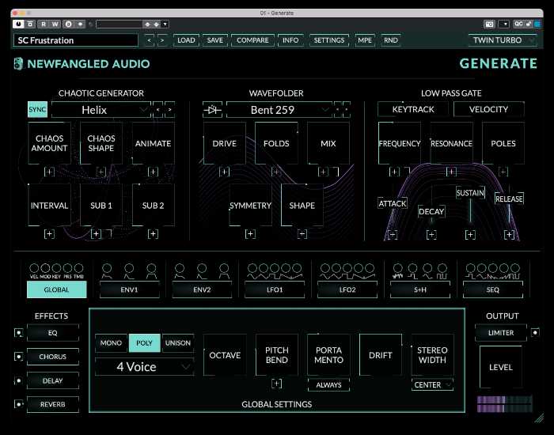Viewport: 554px width, 435px height.
Task: Toggle VELOCITY in Low Pass Gate
Action: click(488, 109)
